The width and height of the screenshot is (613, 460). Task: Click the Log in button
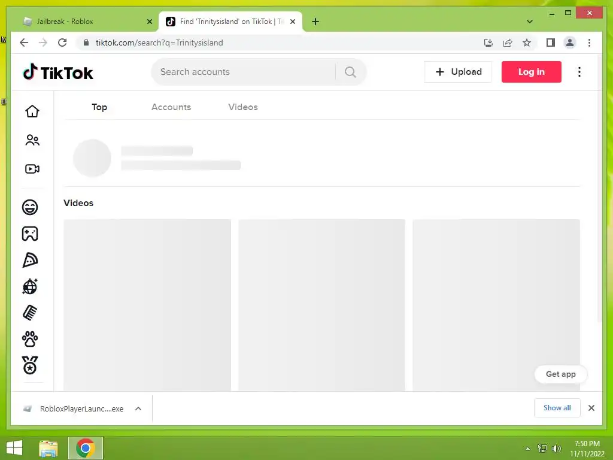[x=532, y=72]
